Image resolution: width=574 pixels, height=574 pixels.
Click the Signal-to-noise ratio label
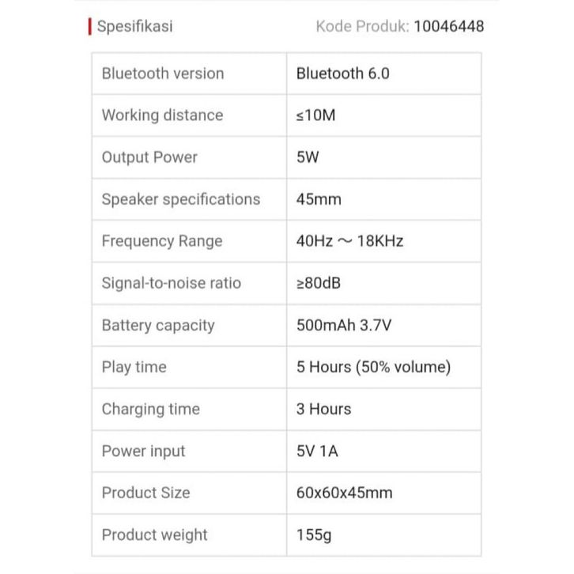pyautogui.click(x=172, y=283)
